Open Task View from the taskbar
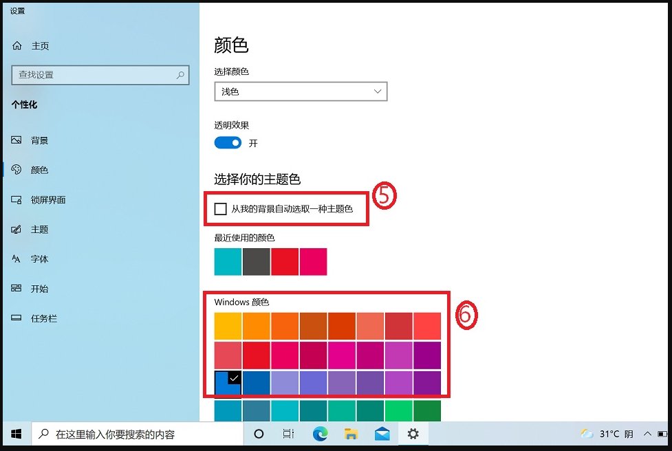 (x=288, y=434)
